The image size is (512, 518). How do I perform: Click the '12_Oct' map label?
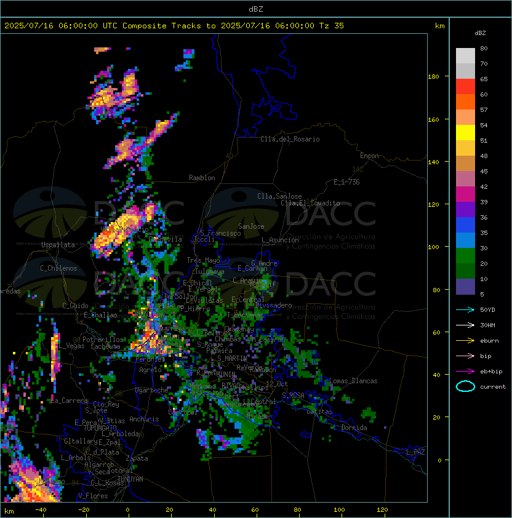pyautogui.click(x=277, y=384)
